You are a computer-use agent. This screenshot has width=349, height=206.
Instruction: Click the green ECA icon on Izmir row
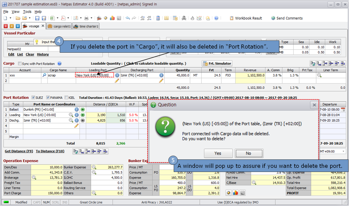[82, 120]
